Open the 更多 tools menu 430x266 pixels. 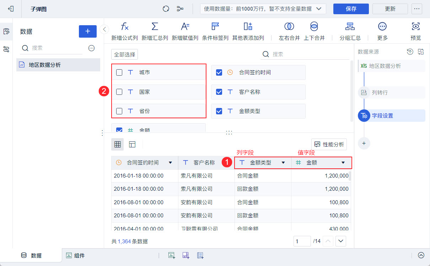(382, 32)
